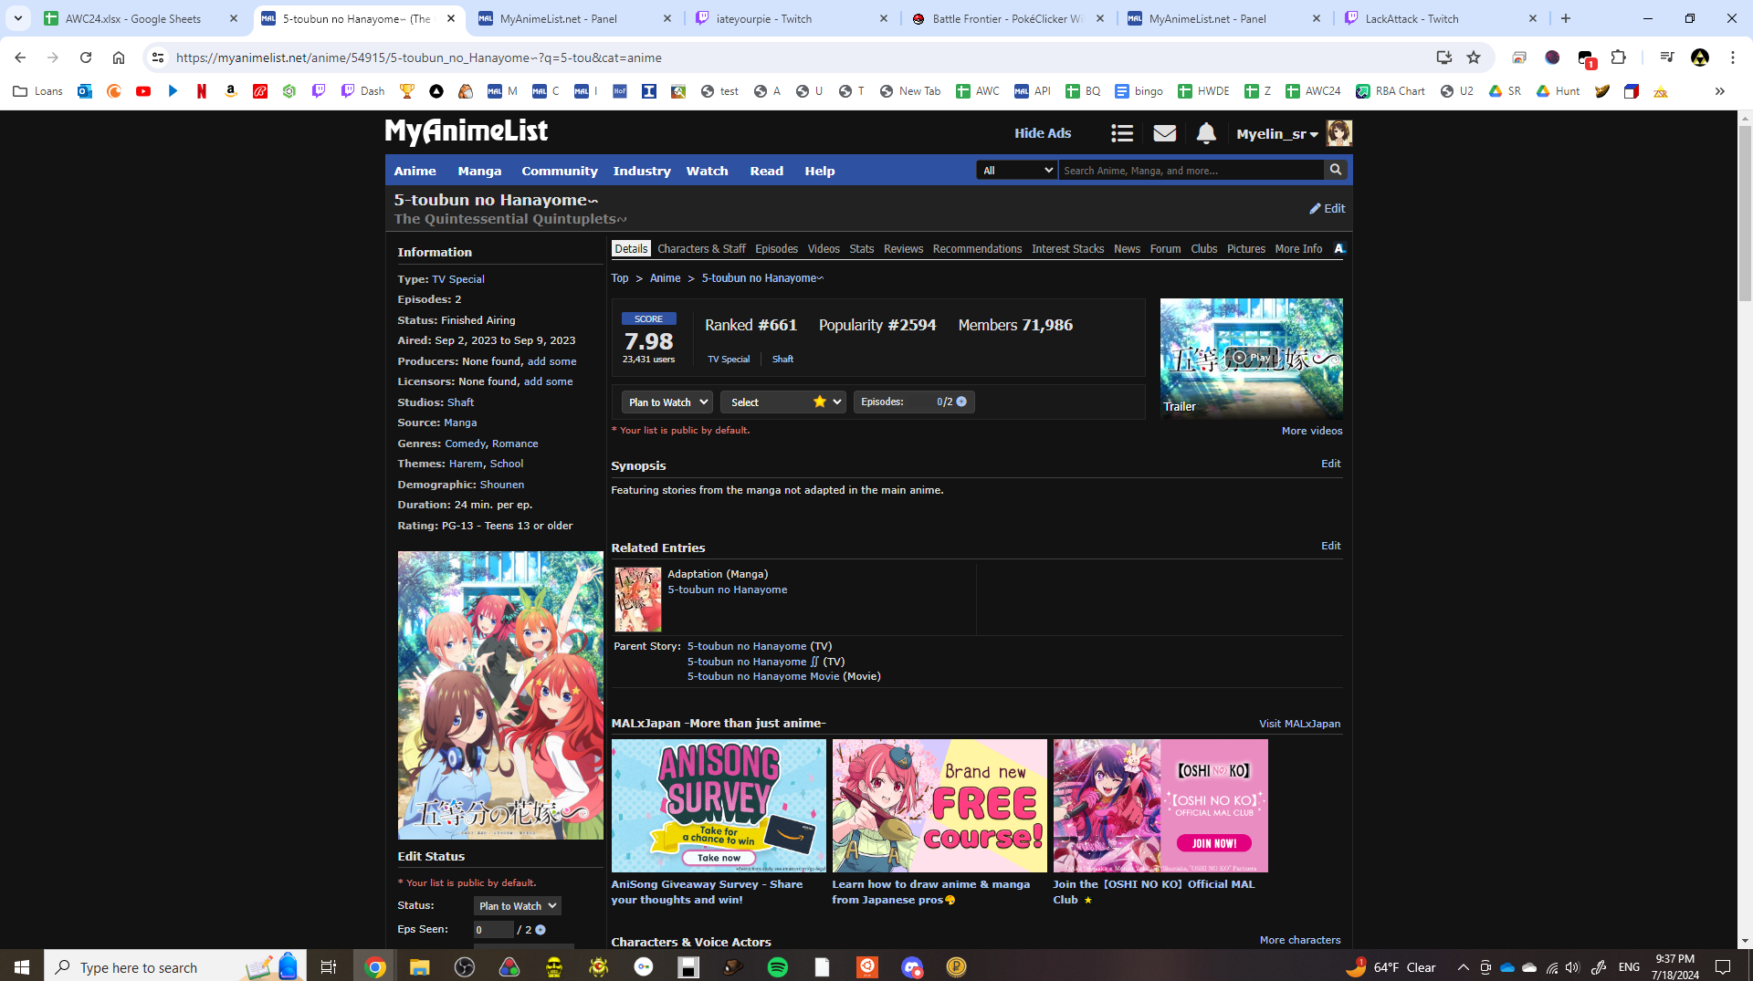Click the browser address bar URL
The height and width of the screenshot is (981, 1753).
point(419,57)
